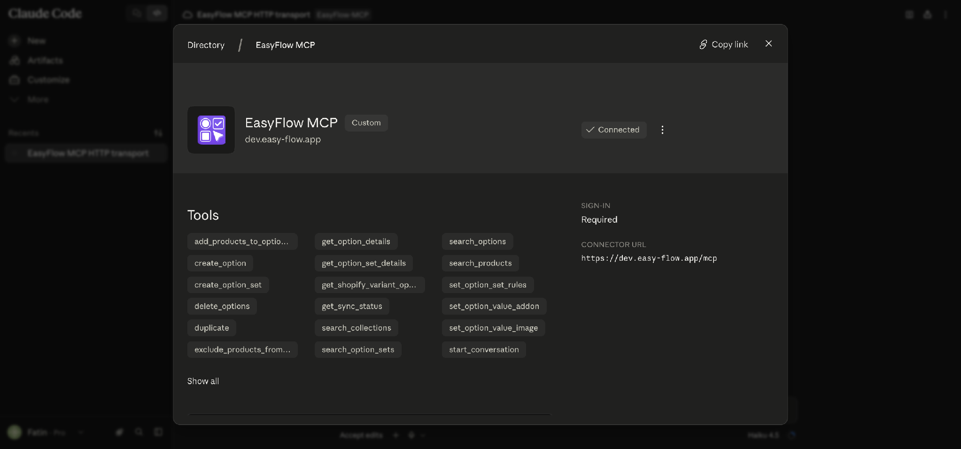Select the search_options tool chip
This screenshot has width=961, height=449.
coord(478,241)
